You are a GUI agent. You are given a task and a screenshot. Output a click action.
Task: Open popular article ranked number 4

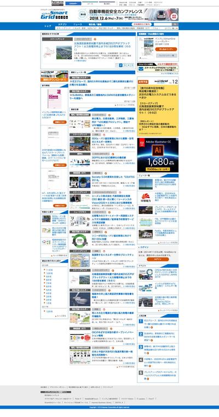point(160,362)
